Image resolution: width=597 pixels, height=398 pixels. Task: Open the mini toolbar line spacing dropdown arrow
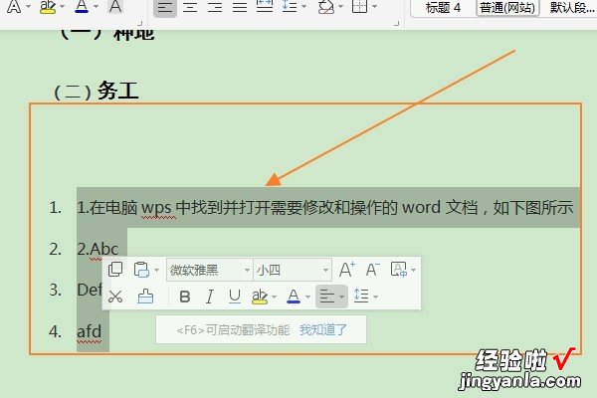pyautogui.click(x=375, y=297)
